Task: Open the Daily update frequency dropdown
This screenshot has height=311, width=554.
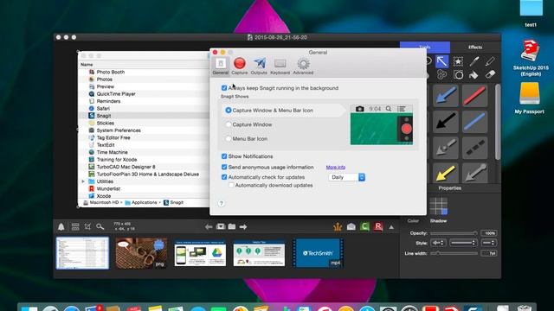Action: pyautogui.click(x=346, y=177)
